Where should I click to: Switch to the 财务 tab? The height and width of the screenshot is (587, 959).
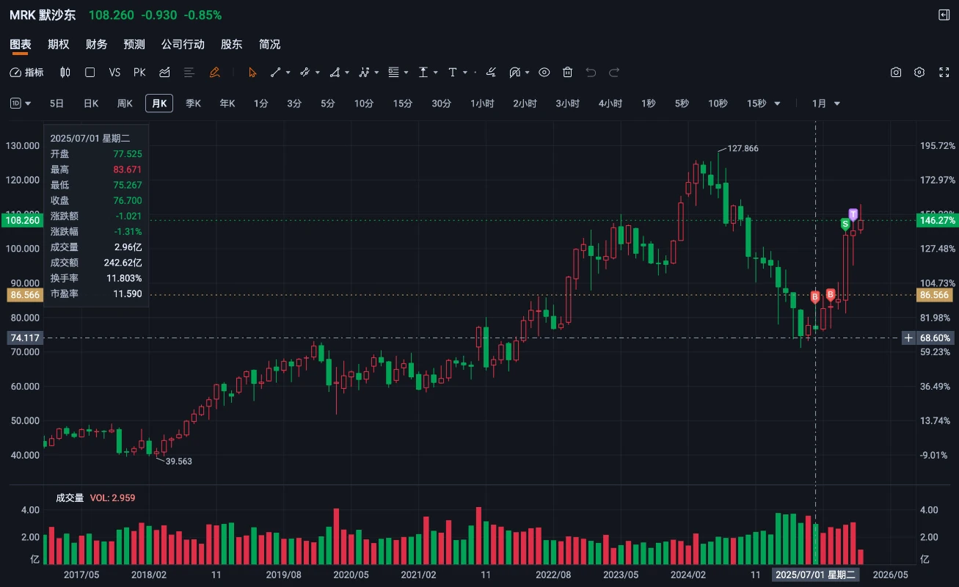pyautogui.click(x=96, y=45)
